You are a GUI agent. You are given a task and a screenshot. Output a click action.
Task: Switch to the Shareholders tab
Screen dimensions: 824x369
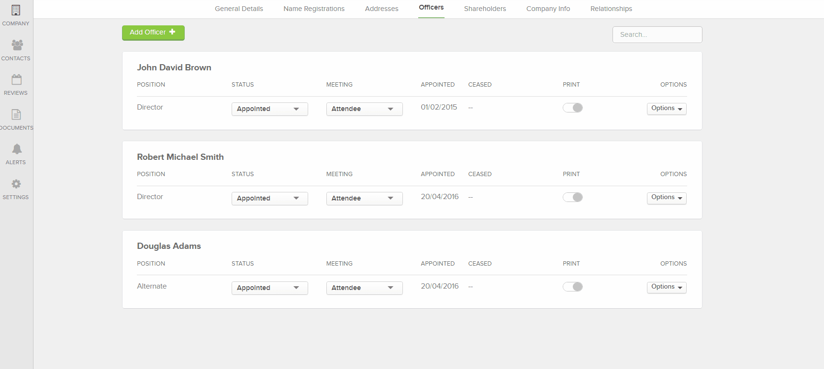tap(485, 9)
